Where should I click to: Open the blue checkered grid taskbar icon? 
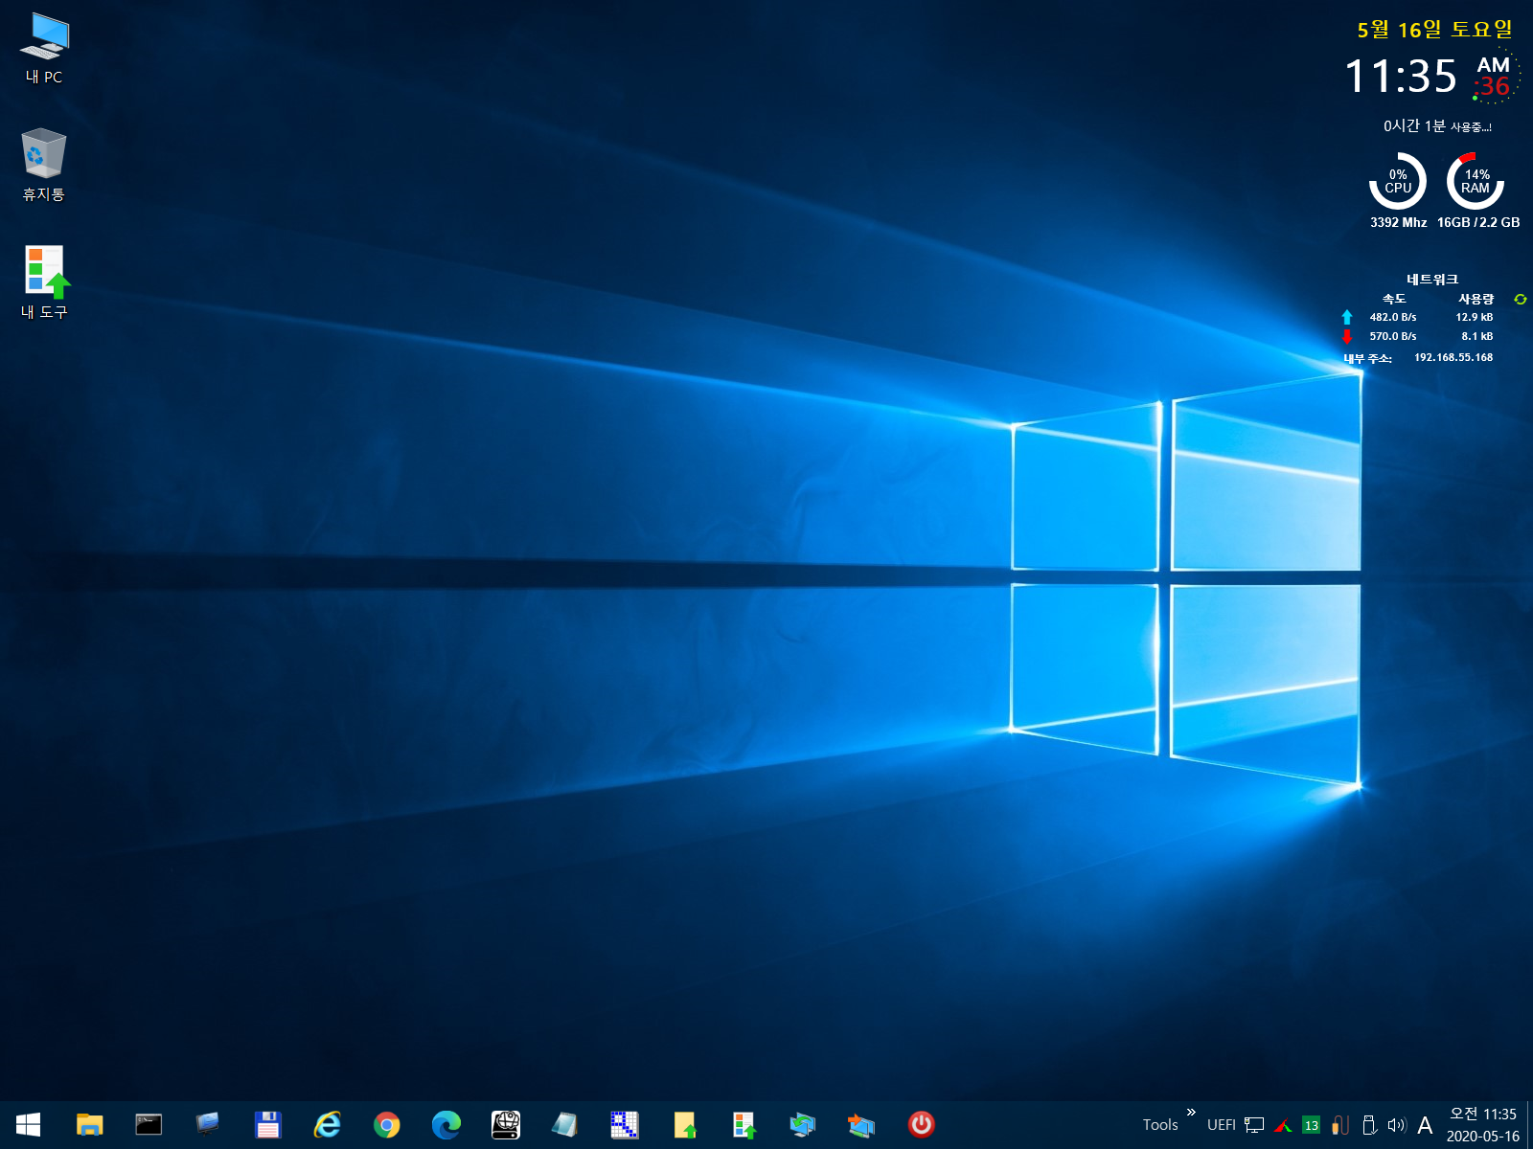(624, 1125)
